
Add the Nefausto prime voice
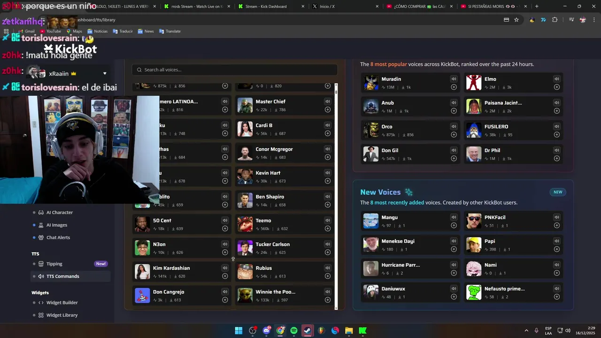(x=556, y=297)
